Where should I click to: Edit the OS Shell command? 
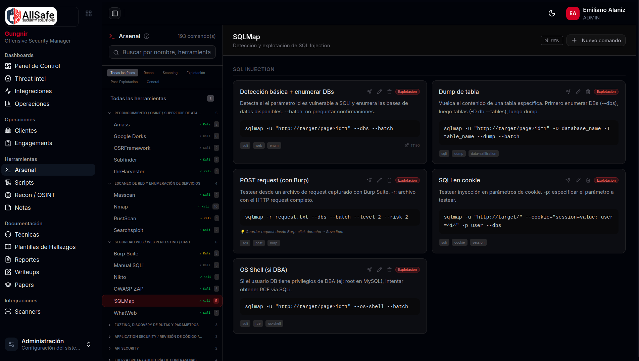tap(379, 269)
